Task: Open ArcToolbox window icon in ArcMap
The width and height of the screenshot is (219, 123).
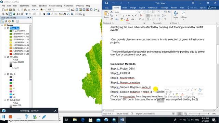Action: (88, 10)
